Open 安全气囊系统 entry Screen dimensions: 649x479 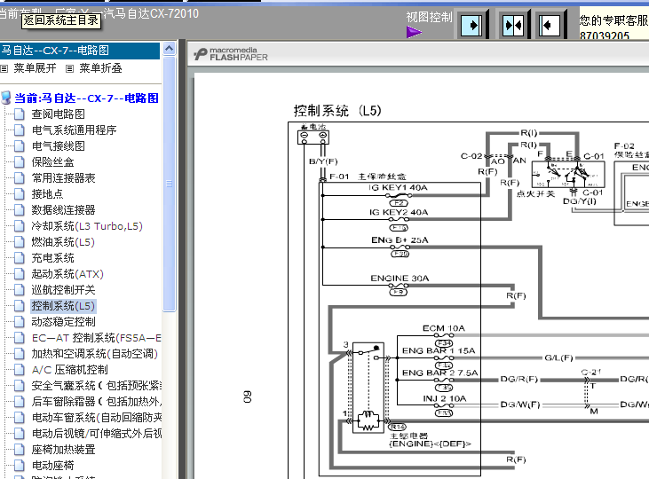click(x=97, y=386)
